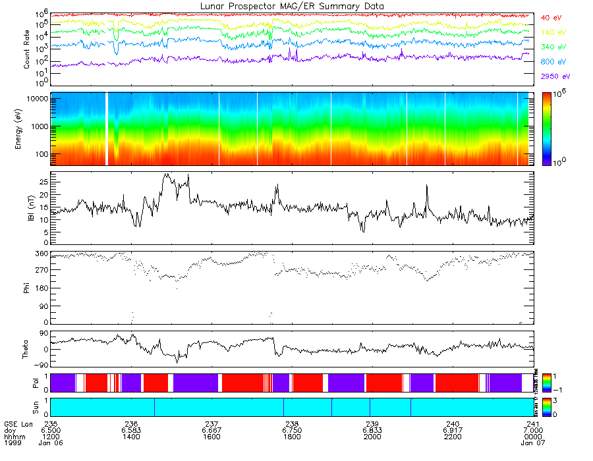The height and width of the screenshot is (461, 593).
Task: Select the red '40 eV' legend label
Action: [x=551, y=18]
